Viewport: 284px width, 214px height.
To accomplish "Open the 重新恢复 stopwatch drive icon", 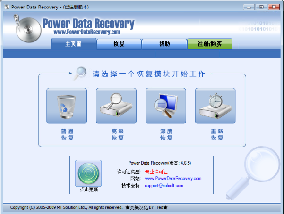I will tap(215, 106).
